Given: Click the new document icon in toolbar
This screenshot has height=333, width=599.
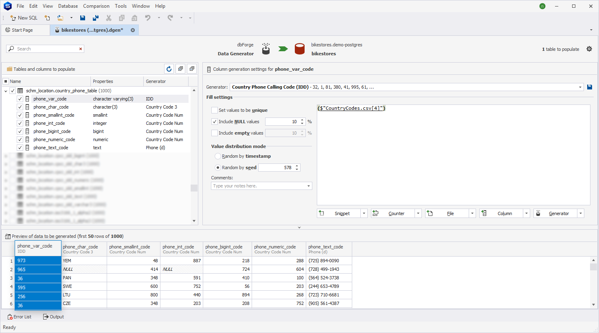Looking at the screenshot, I should 47,18.
